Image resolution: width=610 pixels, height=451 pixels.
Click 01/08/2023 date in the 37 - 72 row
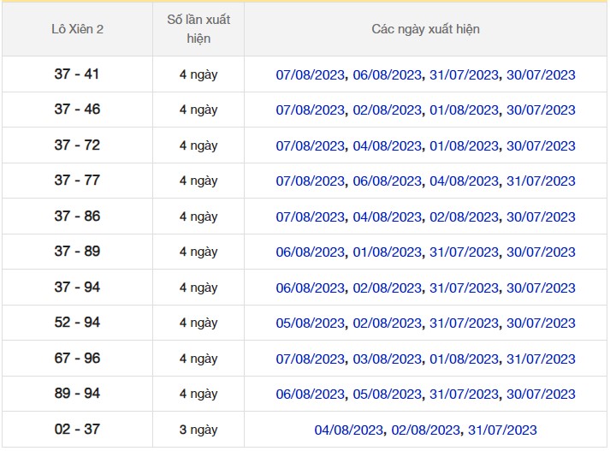pyautogui.click(x=464, y=145)
